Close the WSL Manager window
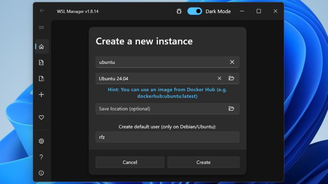Image resolution: width=328 pixels, height=184 pixels. (x=276, y=11)
